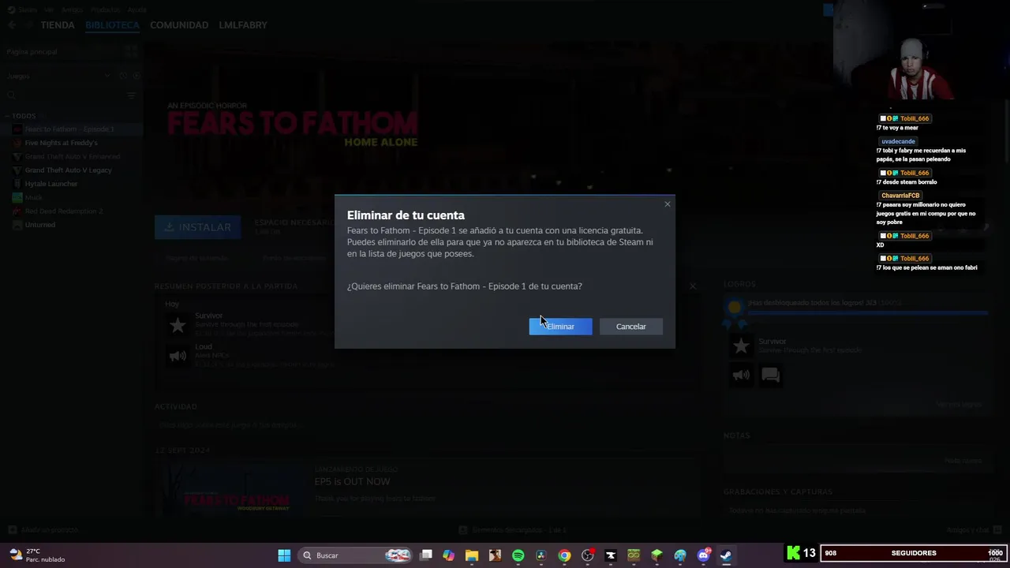The width and height of the screenshot is (1010, 568).
Task: Open Discord from the taskbar
Action: (x=703, y=555)
